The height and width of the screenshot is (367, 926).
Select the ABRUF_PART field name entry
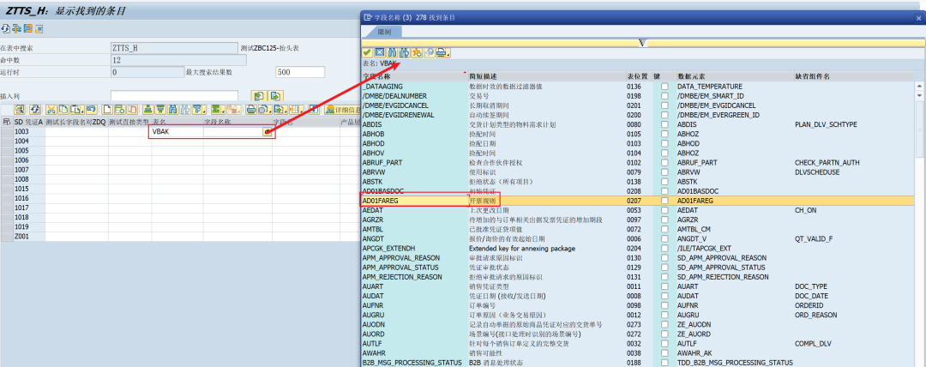tap(382, 163)
